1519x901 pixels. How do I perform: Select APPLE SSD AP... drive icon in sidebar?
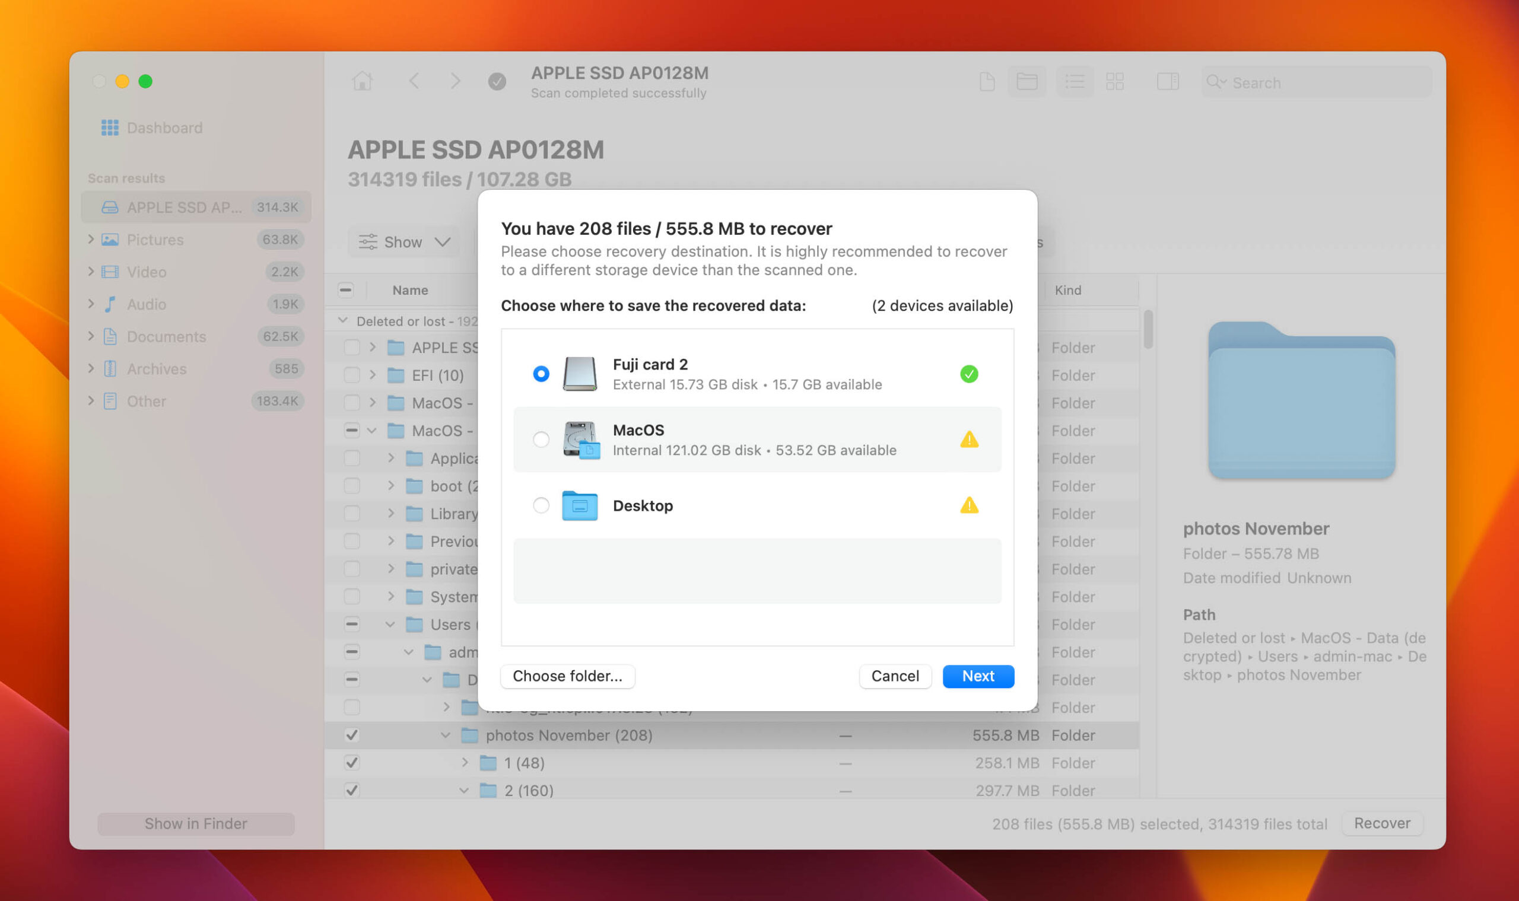[110, 207]
